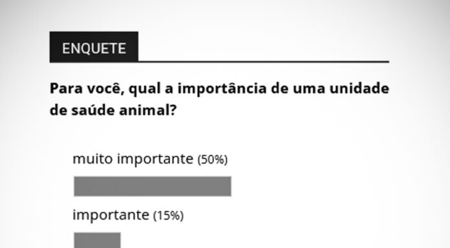Click the 15% gray result bar
Screen dimensions: 450x248
[97, 240]
